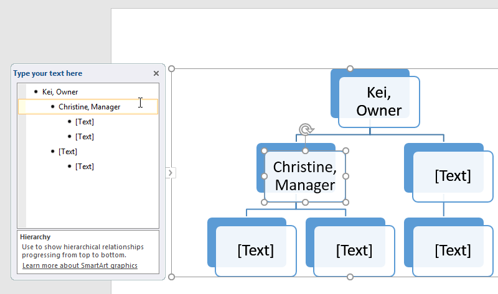Select 'Christine, Manager' line in text pane

tap(89, 107)
